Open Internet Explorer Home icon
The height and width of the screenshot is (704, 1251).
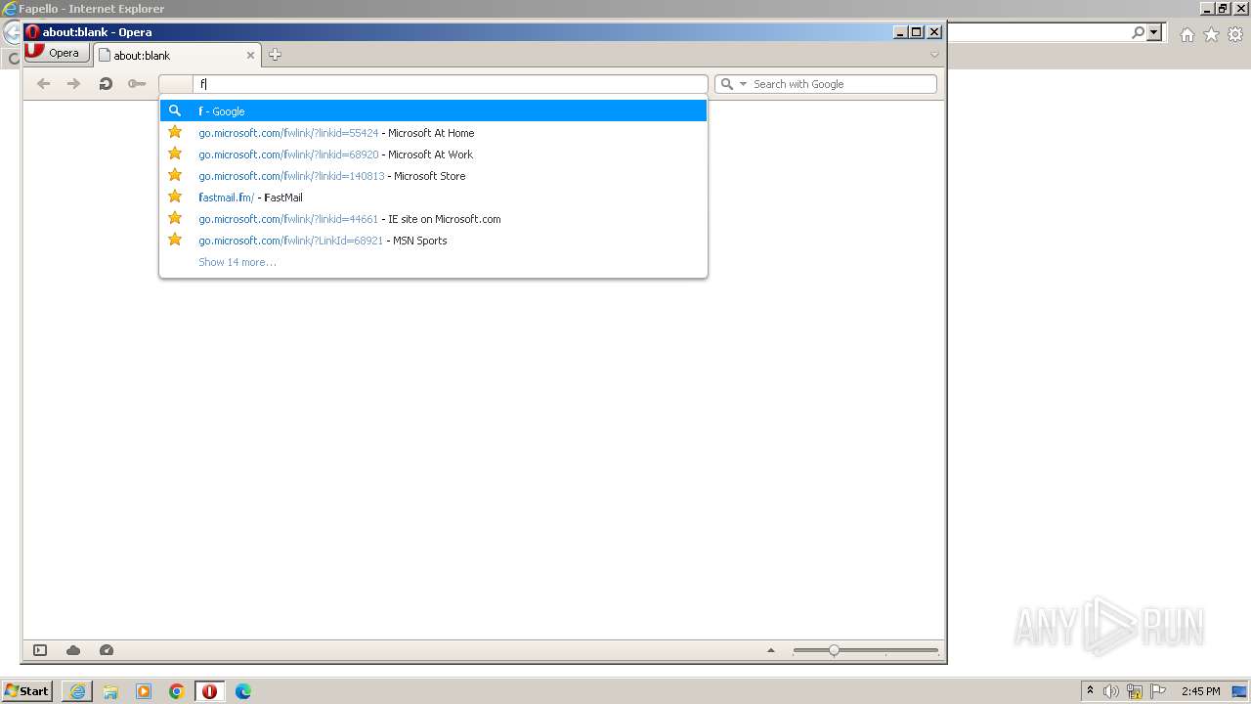pos(1186,34)
